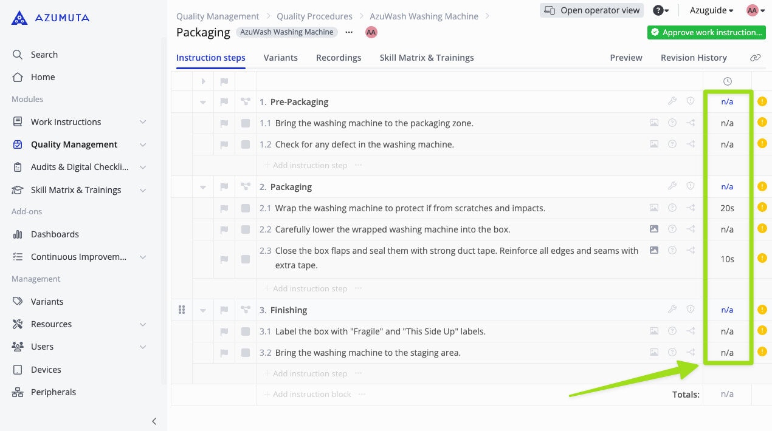Select the checkbox for step 3.1

pyautogui.click(x=246, y=331)
